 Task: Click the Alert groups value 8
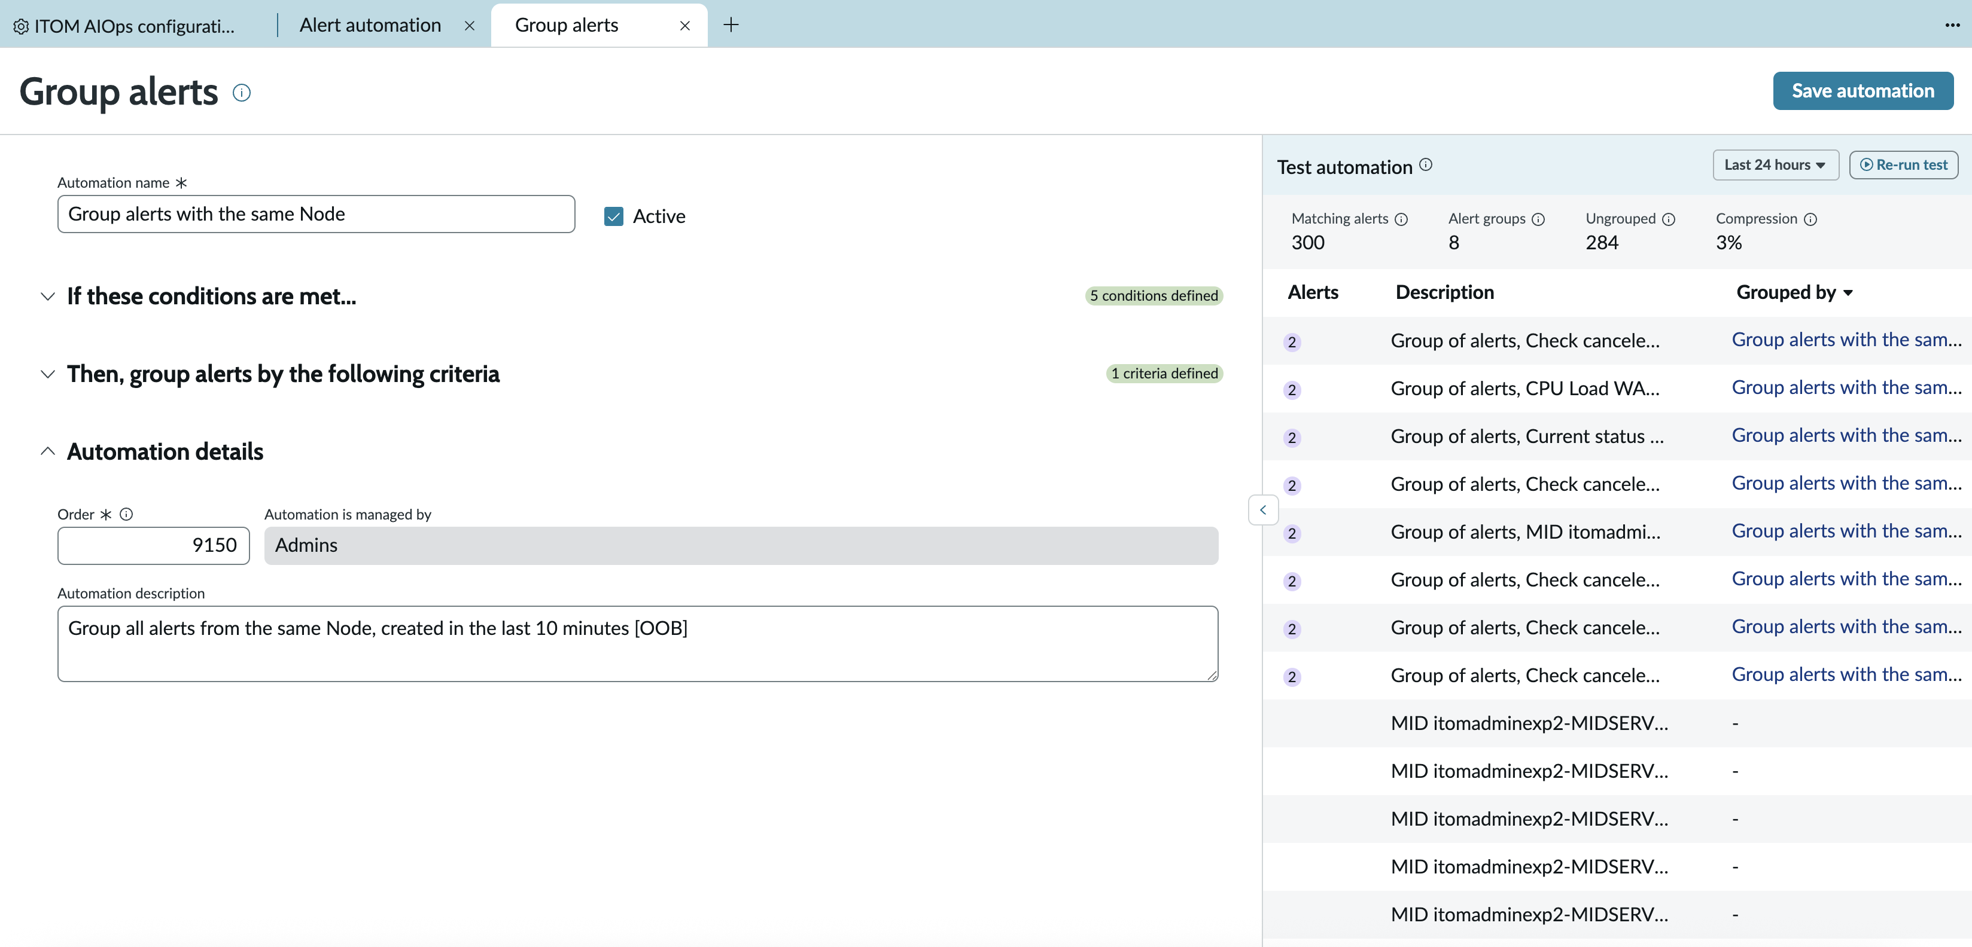[x=1454, y=243]
